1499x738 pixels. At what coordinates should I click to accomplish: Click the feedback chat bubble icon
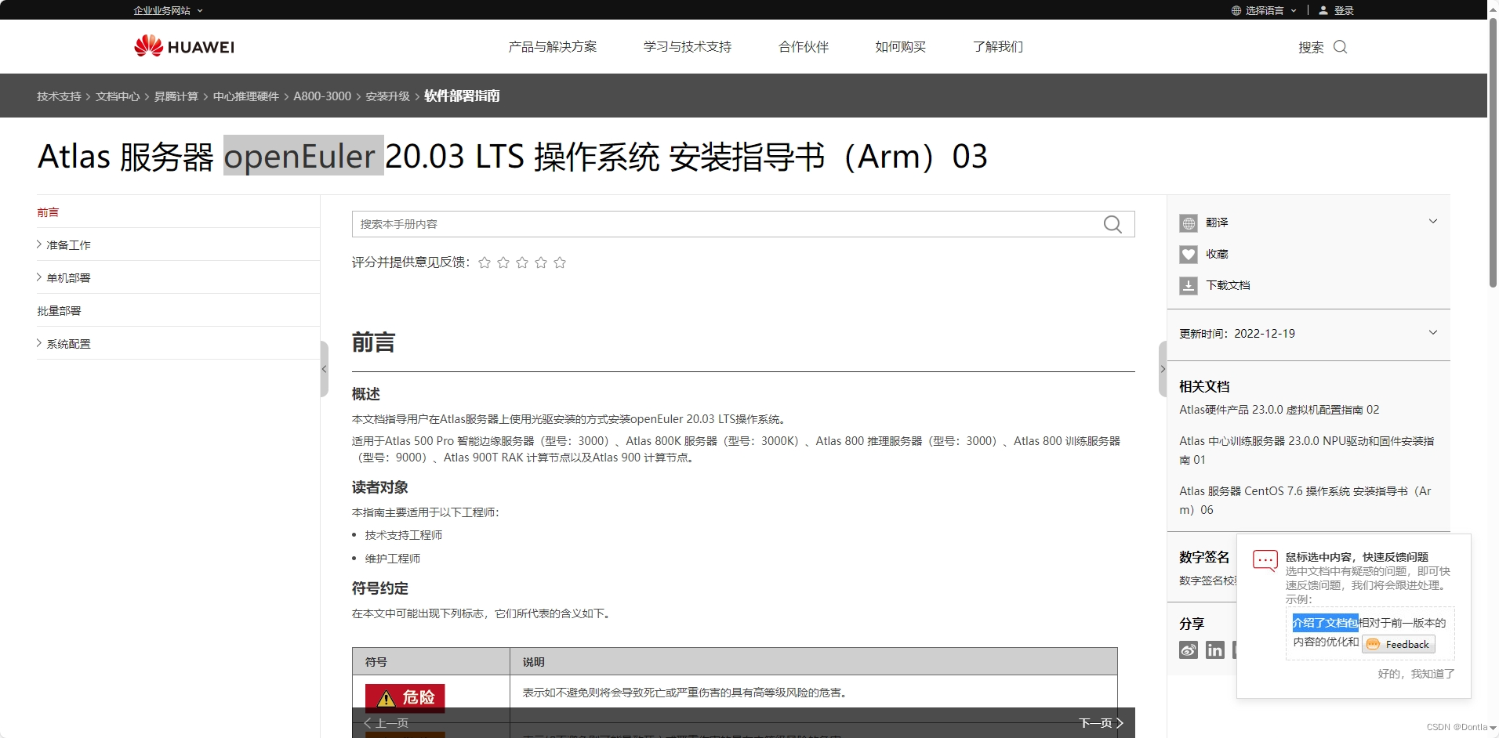(x=1265, y=561)
